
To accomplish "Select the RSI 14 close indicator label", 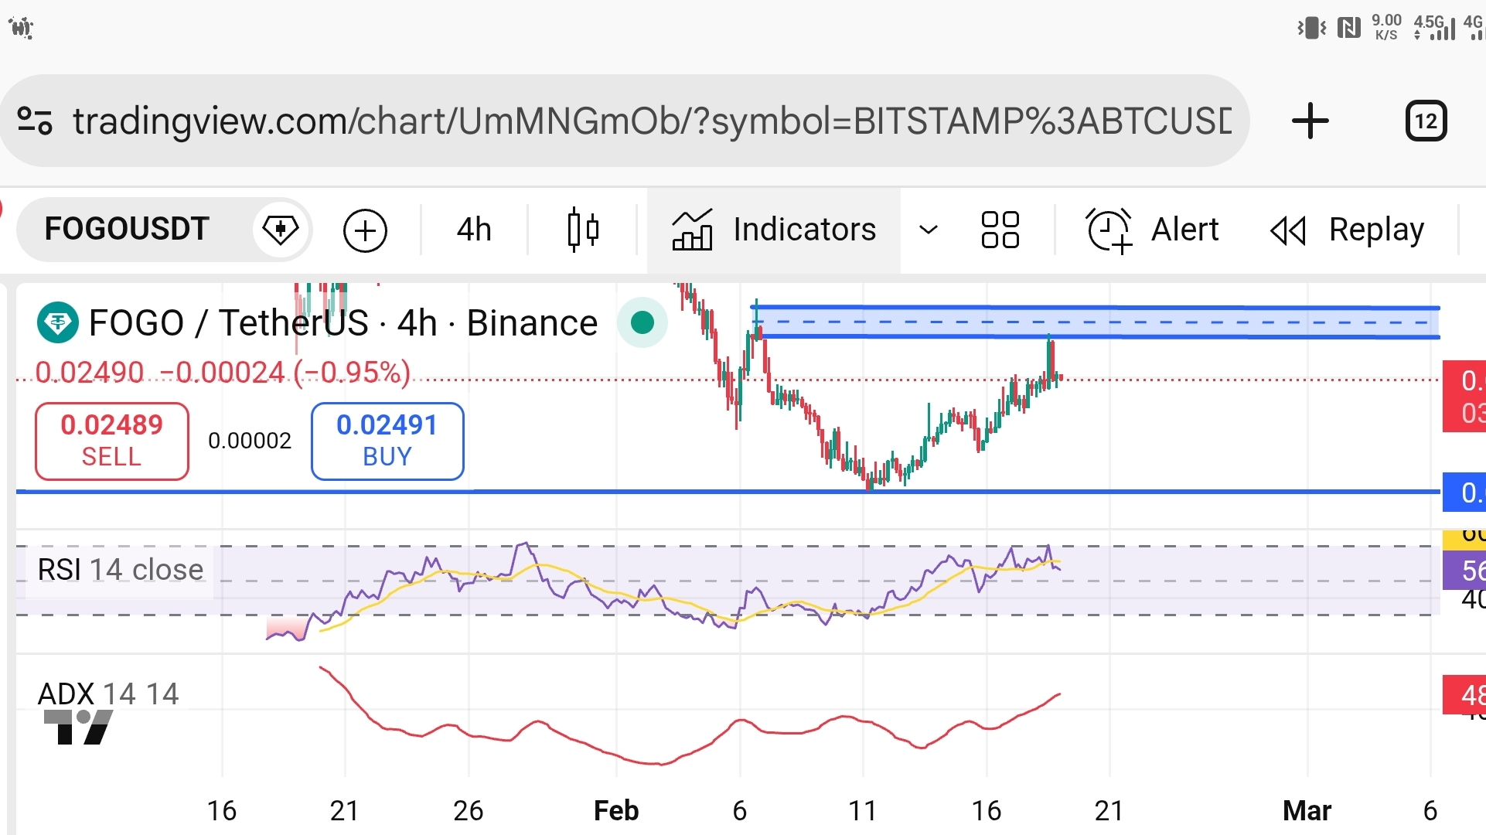I will coord(121,570).
